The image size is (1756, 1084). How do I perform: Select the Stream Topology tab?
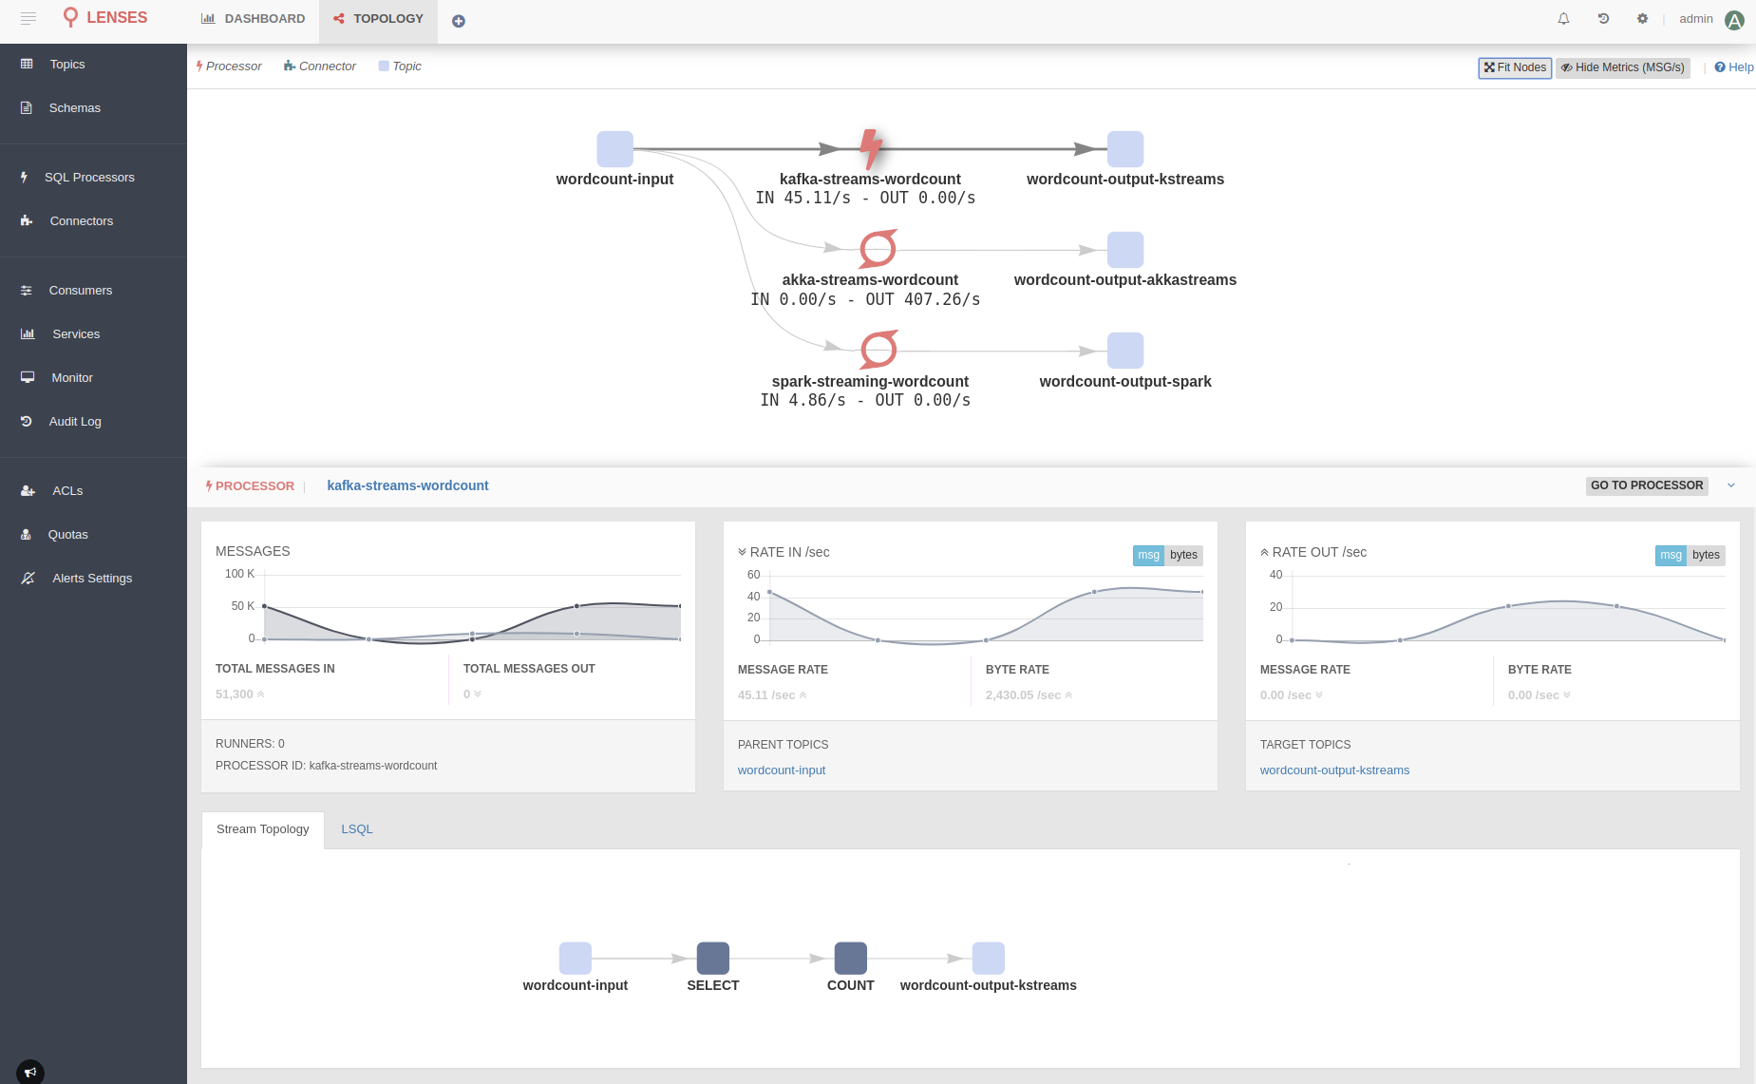pyautogui.click(x=263, y=829)
